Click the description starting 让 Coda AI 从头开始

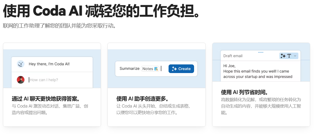[153, 109]
